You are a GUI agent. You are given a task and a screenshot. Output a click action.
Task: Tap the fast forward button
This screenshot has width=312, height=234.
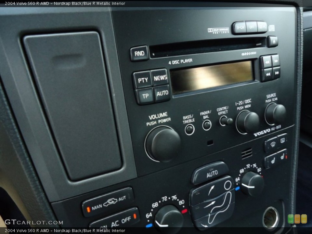click(x=276, y=61)
